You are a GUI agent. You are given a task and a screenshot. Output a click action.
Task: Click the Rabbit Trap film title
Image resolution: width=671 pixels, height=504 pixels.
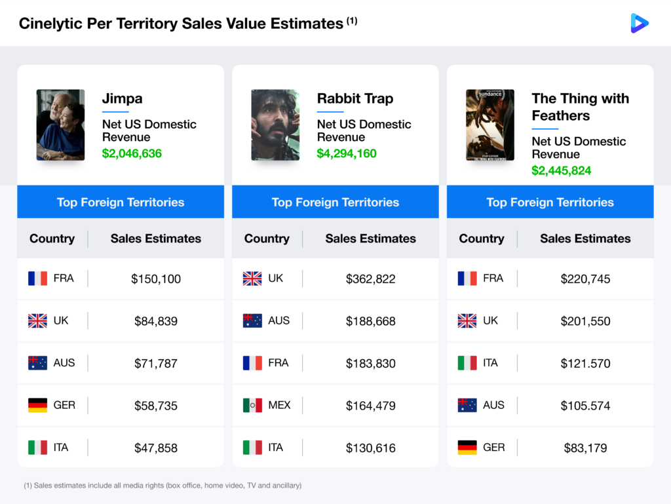pos(355,99)
